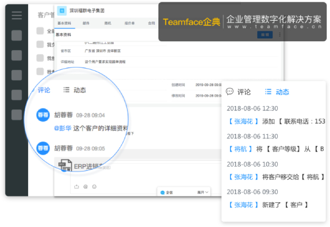Click the 省市区 field label
Screen dimensions: 330x227
(65, 51)
